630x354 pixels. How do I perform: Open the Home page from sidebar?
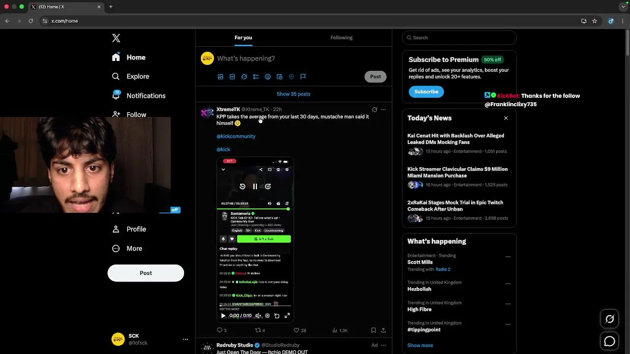coord(128,58)
